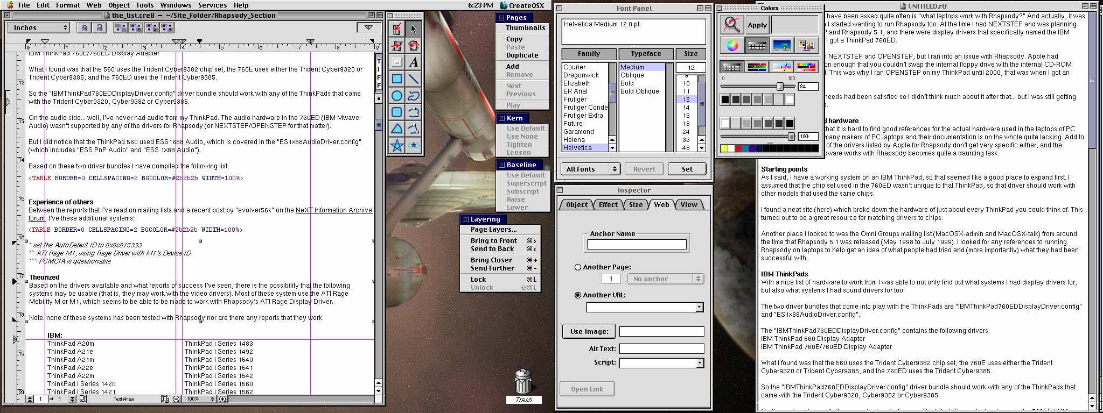Select the arc tool in the tool palette

click(x=414, y=112)
